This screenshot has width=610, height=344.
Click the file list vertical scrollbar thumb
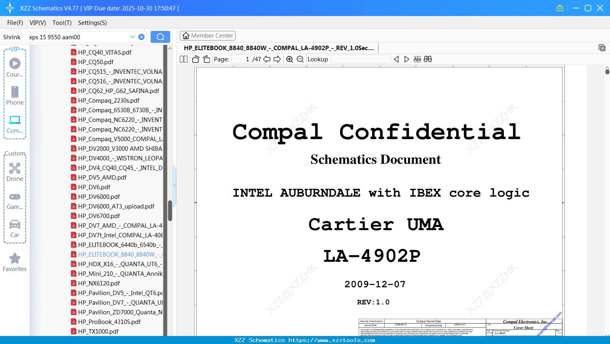[x=170, y=210]
